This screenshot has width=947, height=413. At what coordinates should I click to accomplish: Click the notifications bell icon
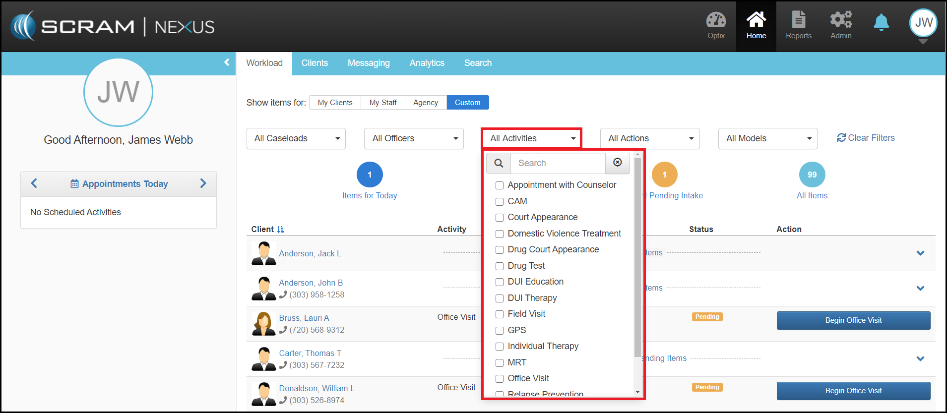[881, 23]
